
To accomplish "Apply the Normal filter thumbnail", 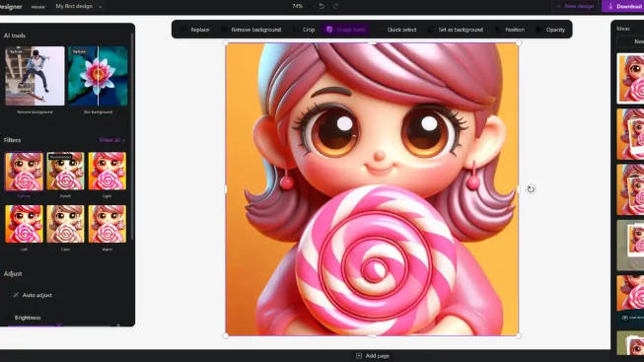I will pos(24,172).
